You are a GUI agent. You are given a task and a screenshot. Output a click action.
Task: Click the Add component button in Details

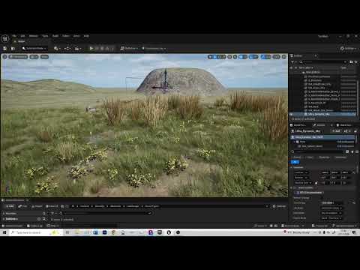tap(336, 131)
